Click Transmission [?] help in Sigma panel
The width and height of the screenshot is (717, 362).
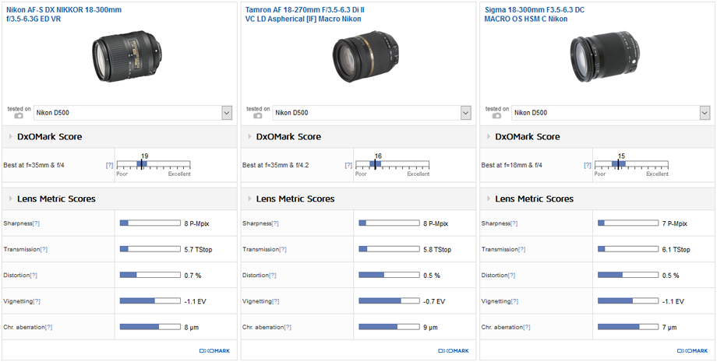[522, 249]
